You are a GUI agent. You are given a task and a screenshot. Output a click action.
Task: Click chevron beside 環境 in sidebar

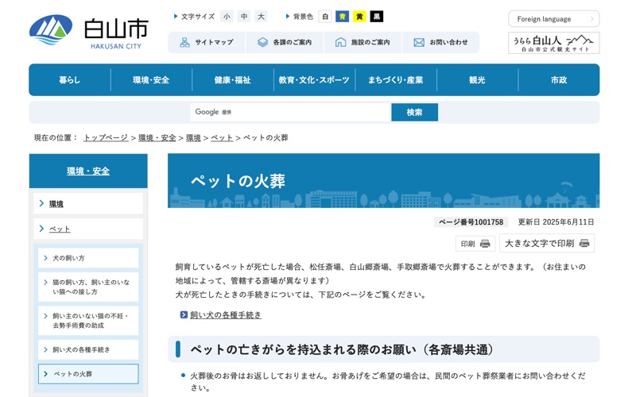(41, 203)
